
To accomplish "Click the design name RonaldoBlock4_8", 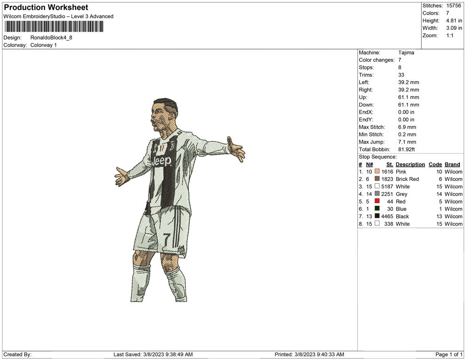I will (51, 38).
